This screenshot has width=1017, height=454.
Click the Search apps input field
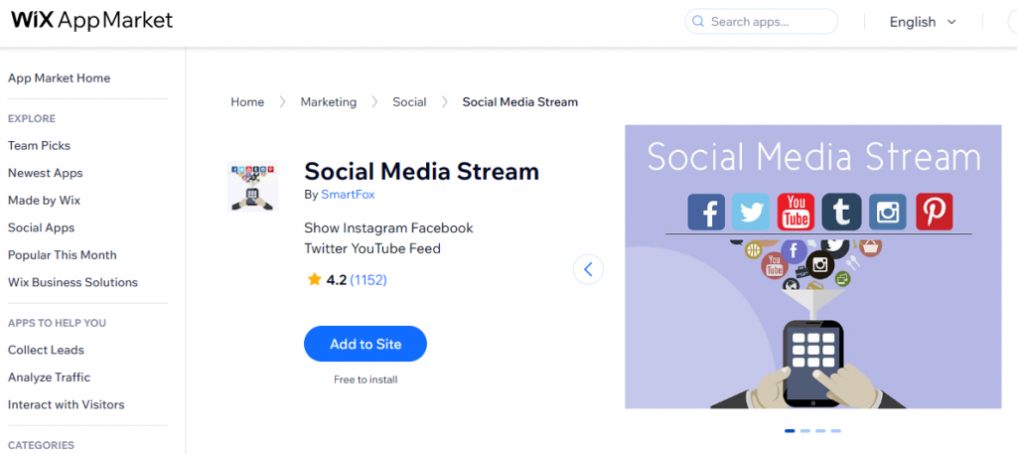pos(762,22)
